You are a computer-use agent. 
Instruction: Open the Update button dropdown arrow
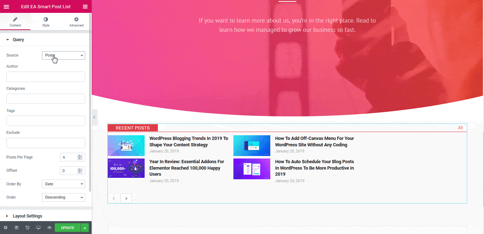click(84, 228)
